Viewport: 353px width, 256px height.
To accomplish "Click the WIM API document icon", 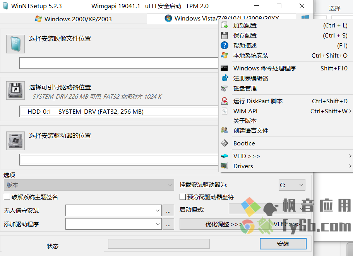I will tap(224, 111).
